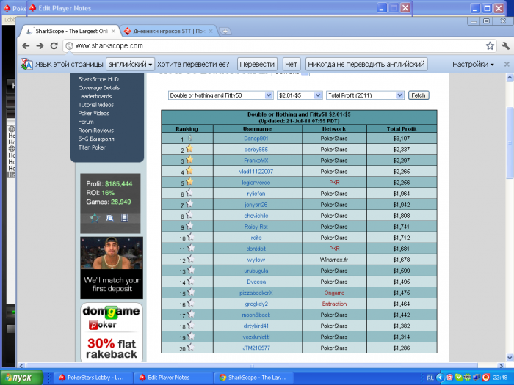Click the gold star next to rank 5

189,182
